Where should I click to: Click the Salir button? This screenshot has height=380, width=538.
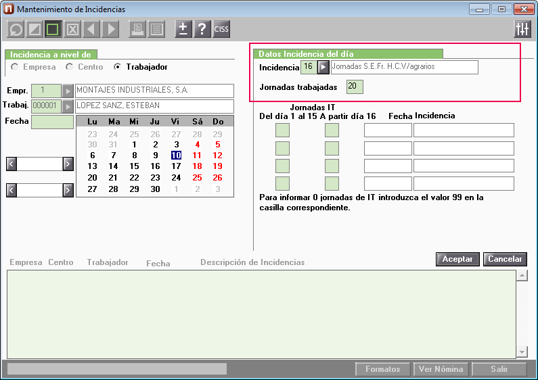pos(499,369)
